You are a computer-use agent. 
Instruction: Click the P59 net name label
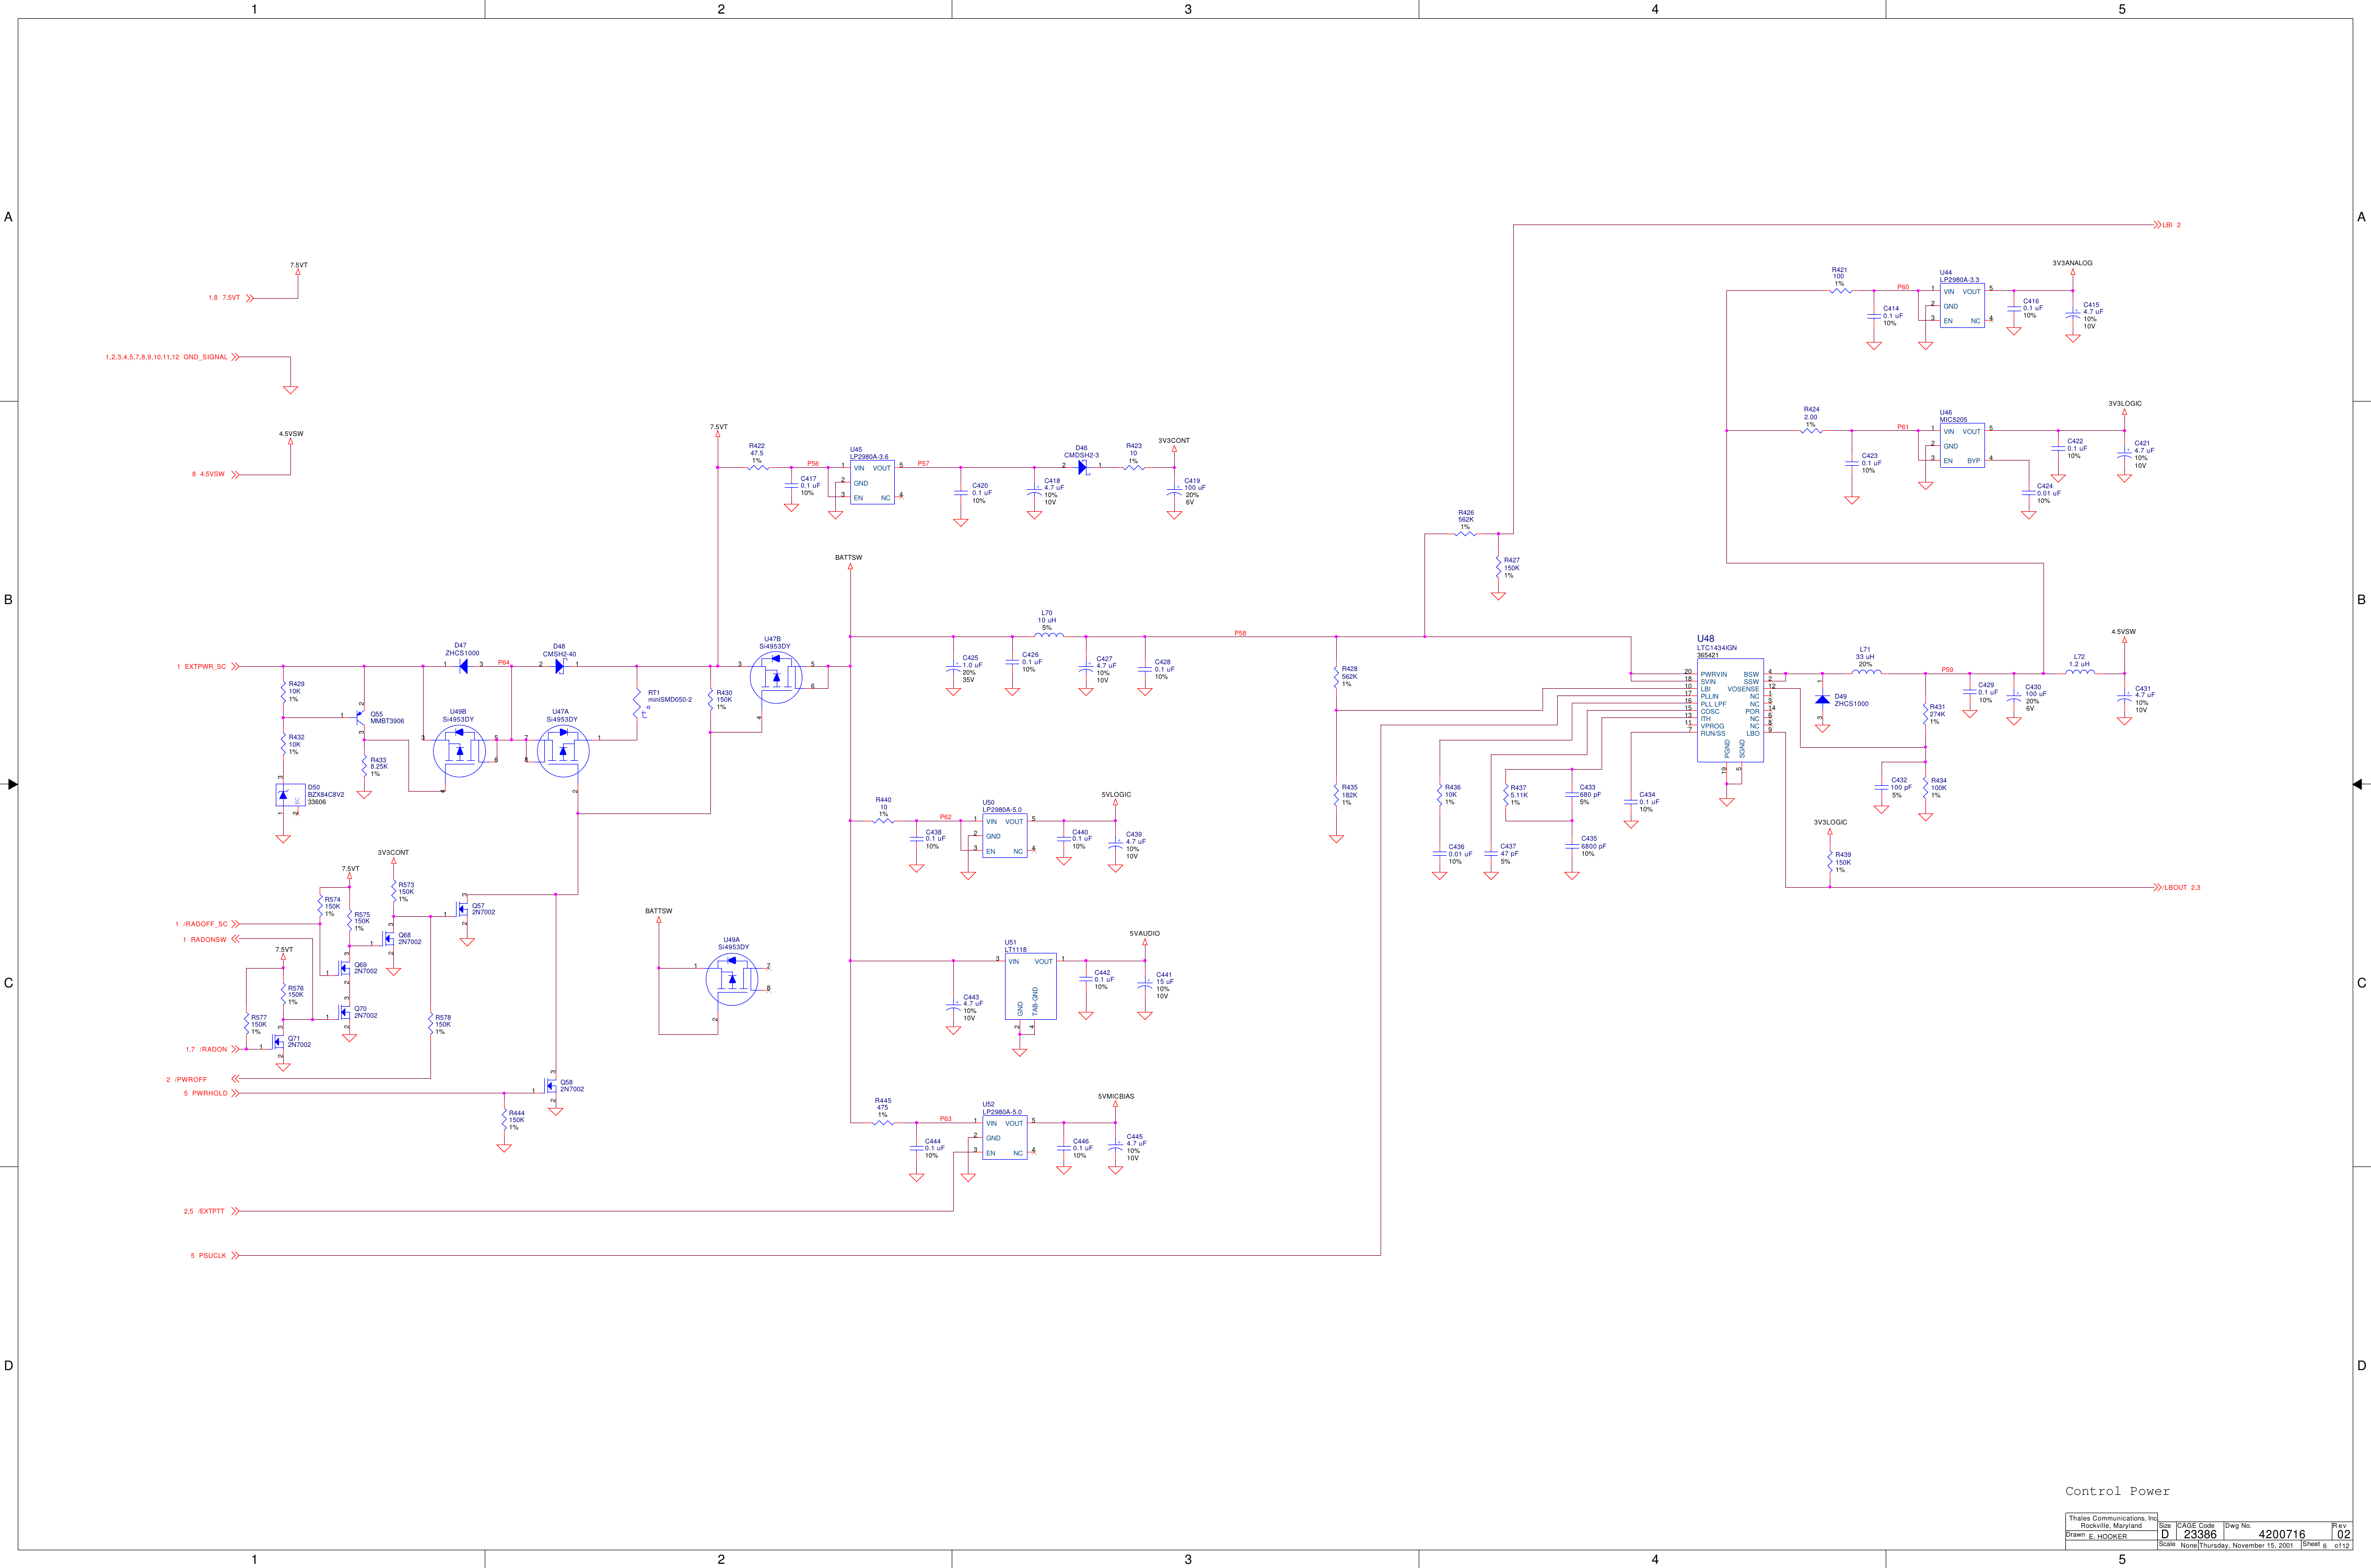(x=1947, y=670)
